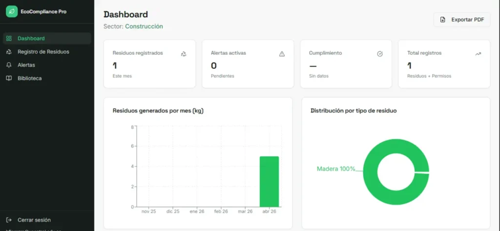Click the logout arrow icon by Cerrar sesión

point(9,220)
